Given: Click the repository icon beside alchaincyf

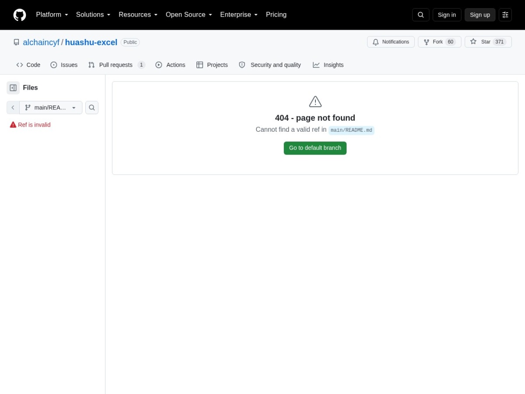Looking at the screenshot, I should [17, 42].
